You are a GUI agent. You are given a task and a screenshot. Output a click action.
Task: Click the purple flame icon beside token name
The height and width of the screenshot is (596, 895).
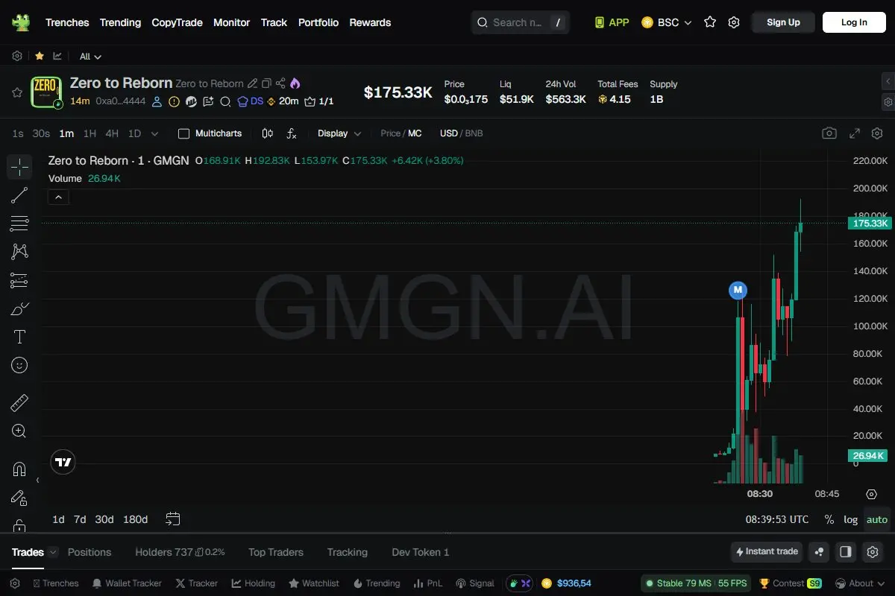(295, 83)
